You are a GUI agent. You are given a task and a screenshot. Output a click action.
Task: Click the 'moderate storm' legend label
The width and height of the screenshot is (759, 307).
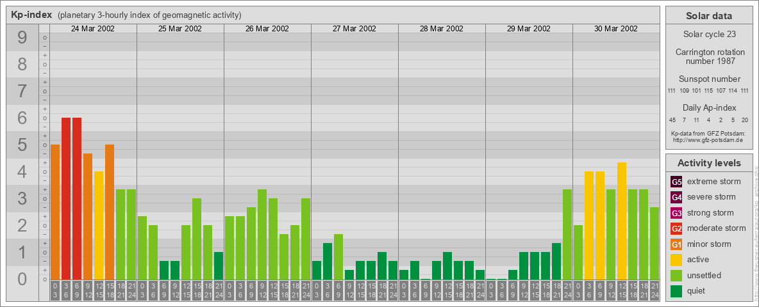coord(717,228)
